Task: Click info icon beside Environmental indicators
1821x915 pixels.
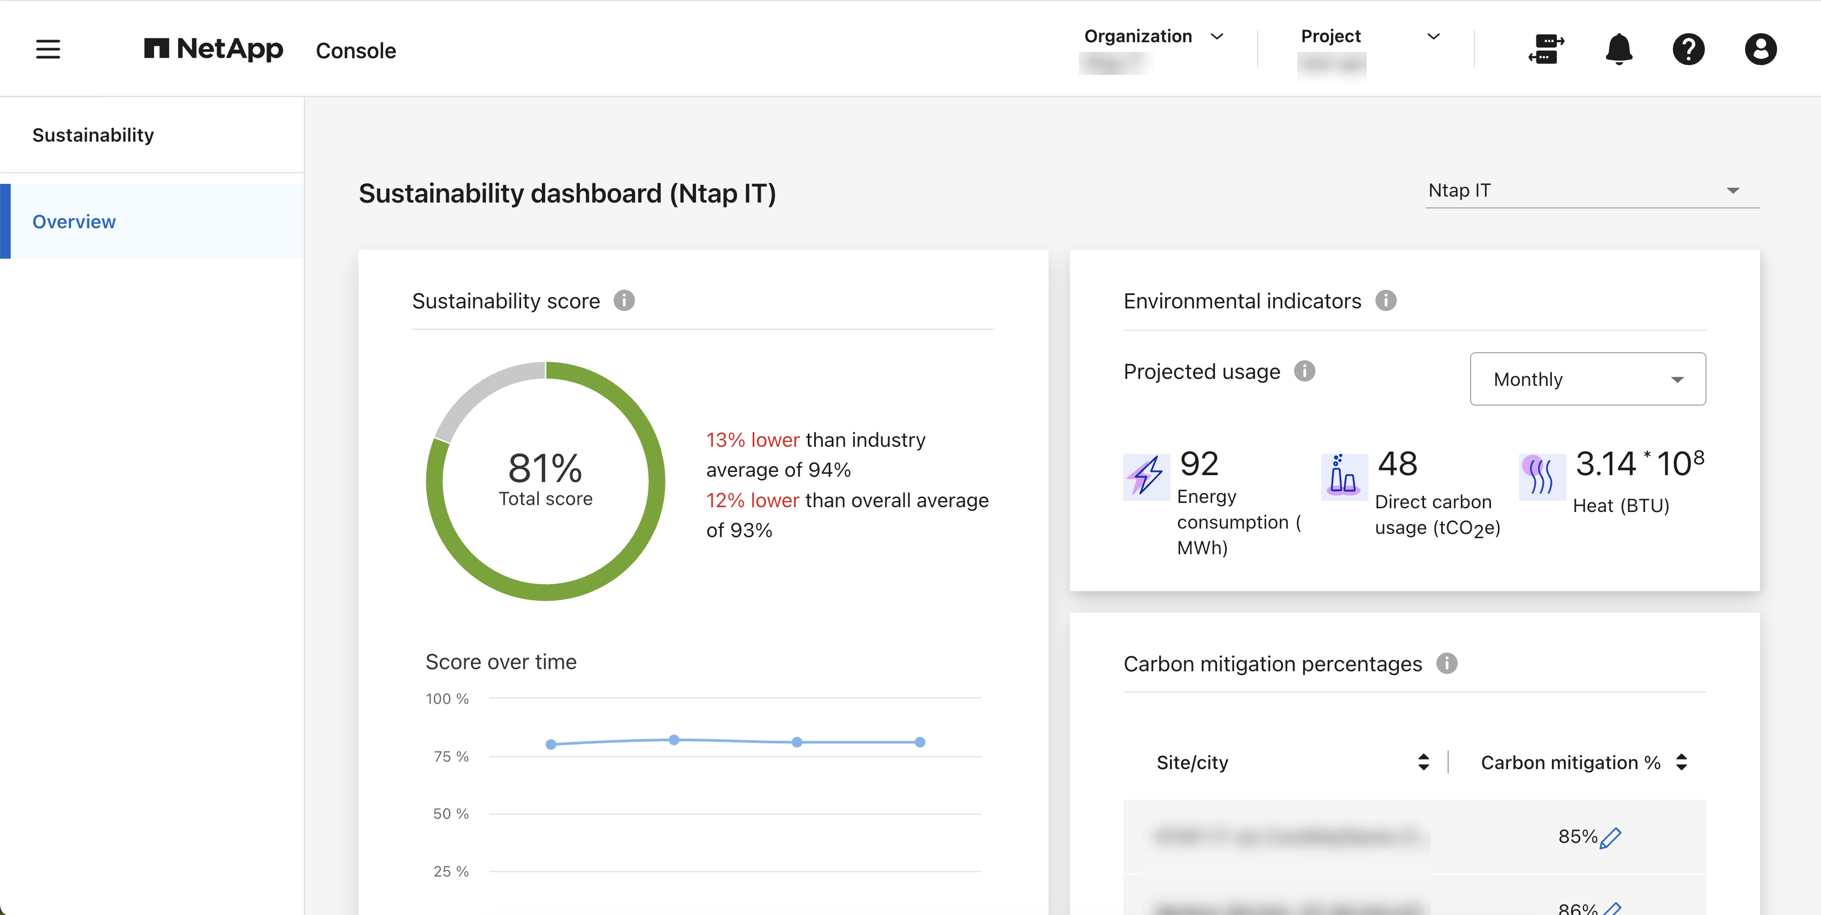Action: tap(1385, 301)
